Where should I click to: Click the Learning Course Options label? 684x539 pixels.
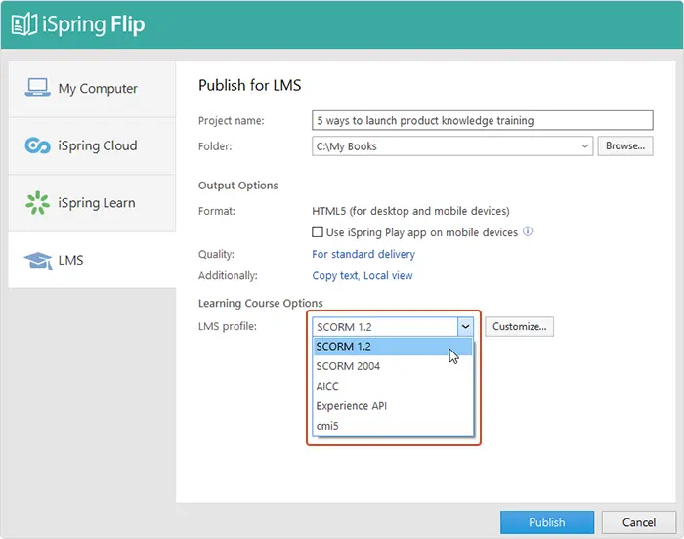click(x=261, y=303)
